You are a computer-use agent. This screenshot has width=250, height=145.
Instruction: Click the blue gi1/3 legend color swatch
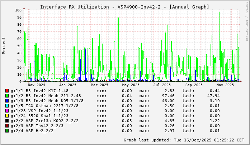point(7,101)
